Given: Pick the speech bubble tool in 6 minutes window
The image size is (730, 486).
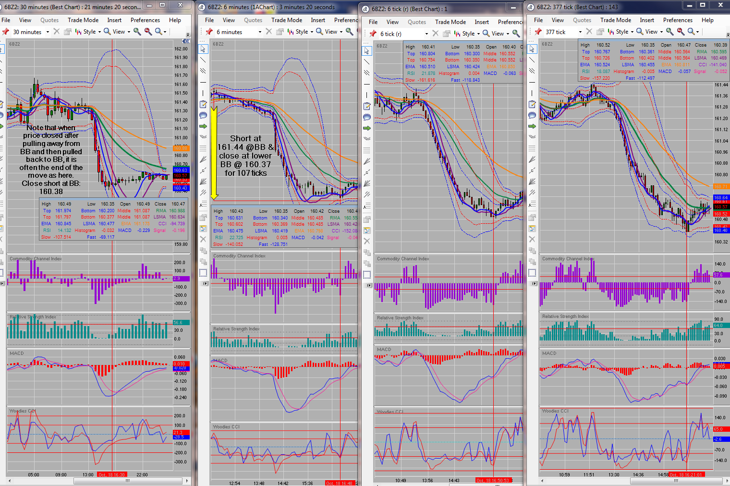Looking at the screenshot, I should [203, 115].
